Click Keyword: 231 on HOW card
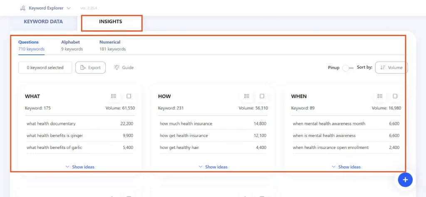Viewport: 426px width, 197px height. (x=171, y=108)
